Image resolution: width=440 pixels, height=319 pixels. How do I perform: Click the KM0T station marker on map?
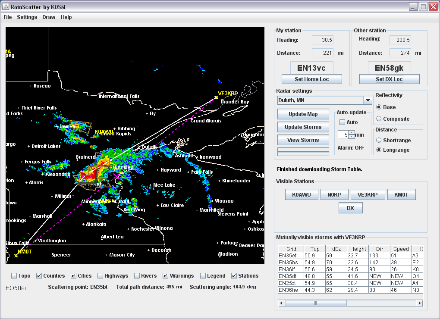click(16, 256)
